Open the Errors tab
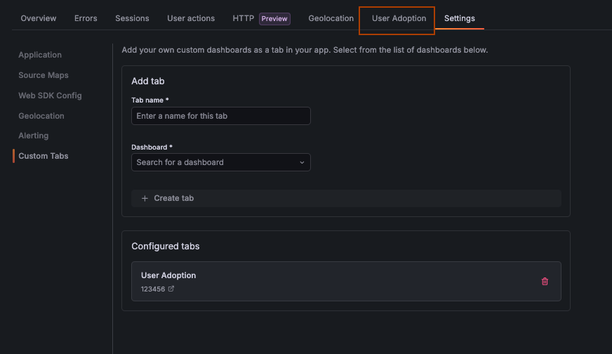 (x=86, y=18)
